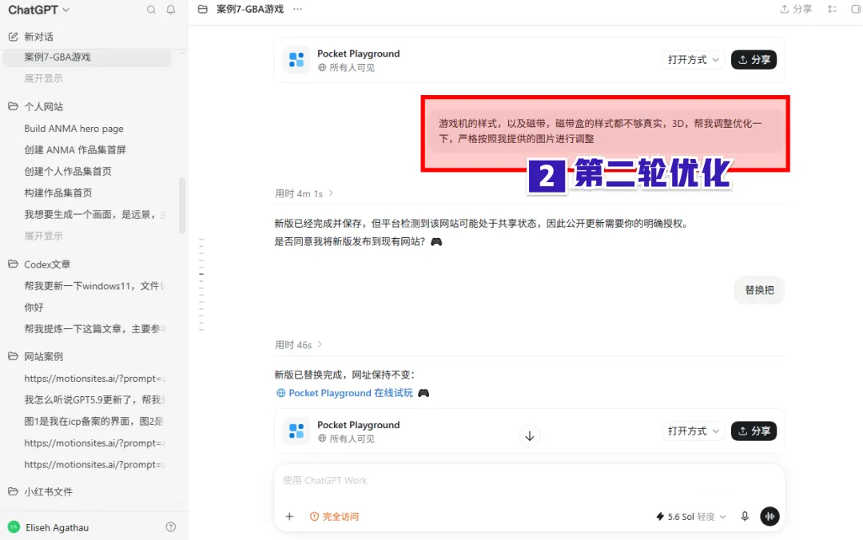Expand the 用时 4m 1s reasoning details

(304, 194)
